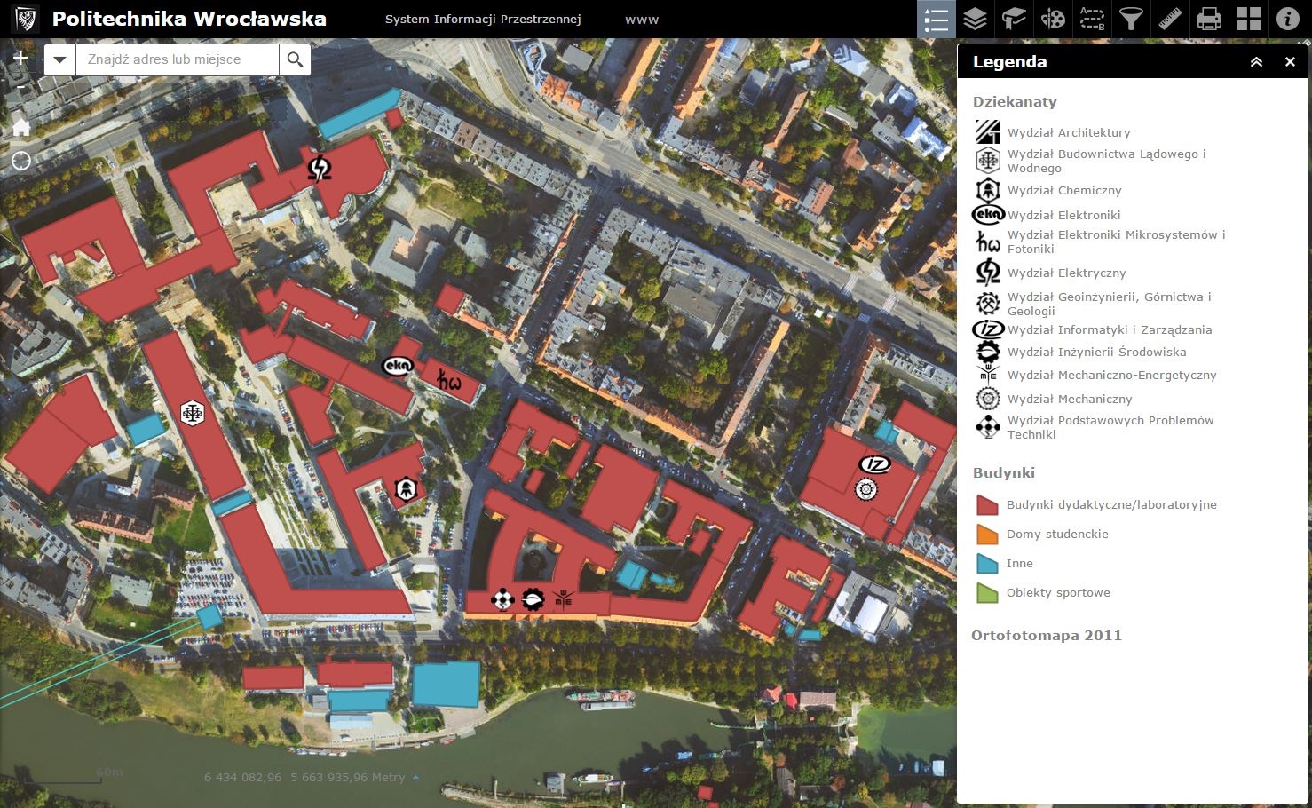1312x808 pixels.
Task: Click the ekn Elektroniki marker on map
Action: pyautogui.click(x=397, y=365)
